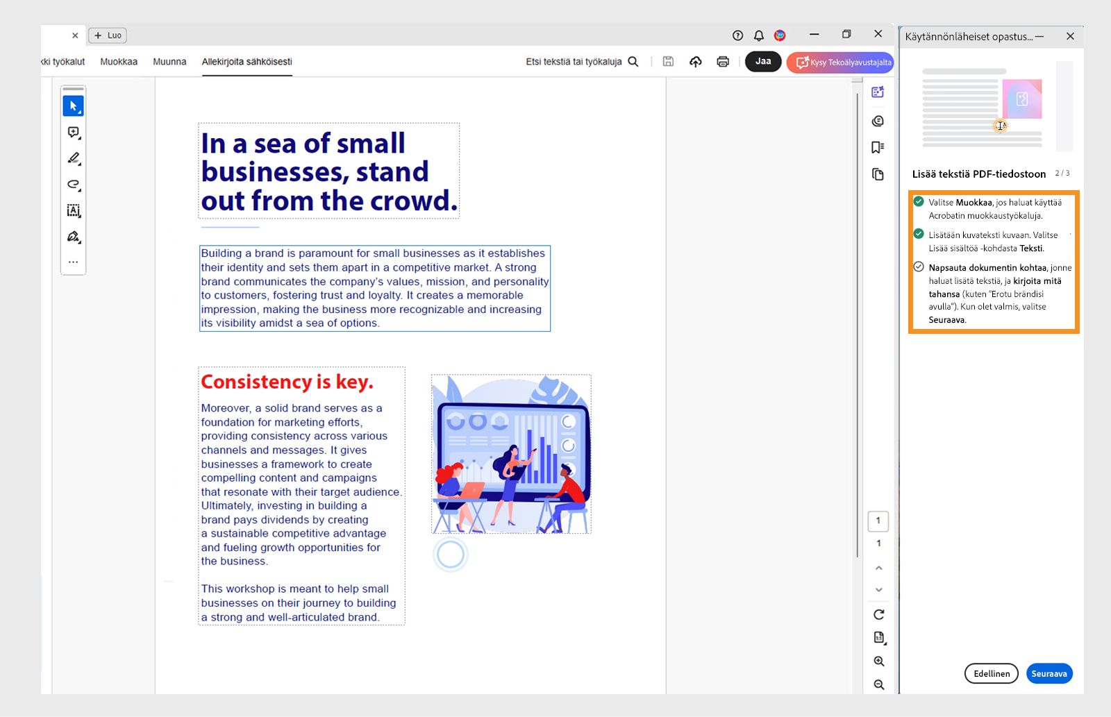This screenshot has height=717, width=1111.
Task: Open the Muunna menu
Action: point(169,62)
